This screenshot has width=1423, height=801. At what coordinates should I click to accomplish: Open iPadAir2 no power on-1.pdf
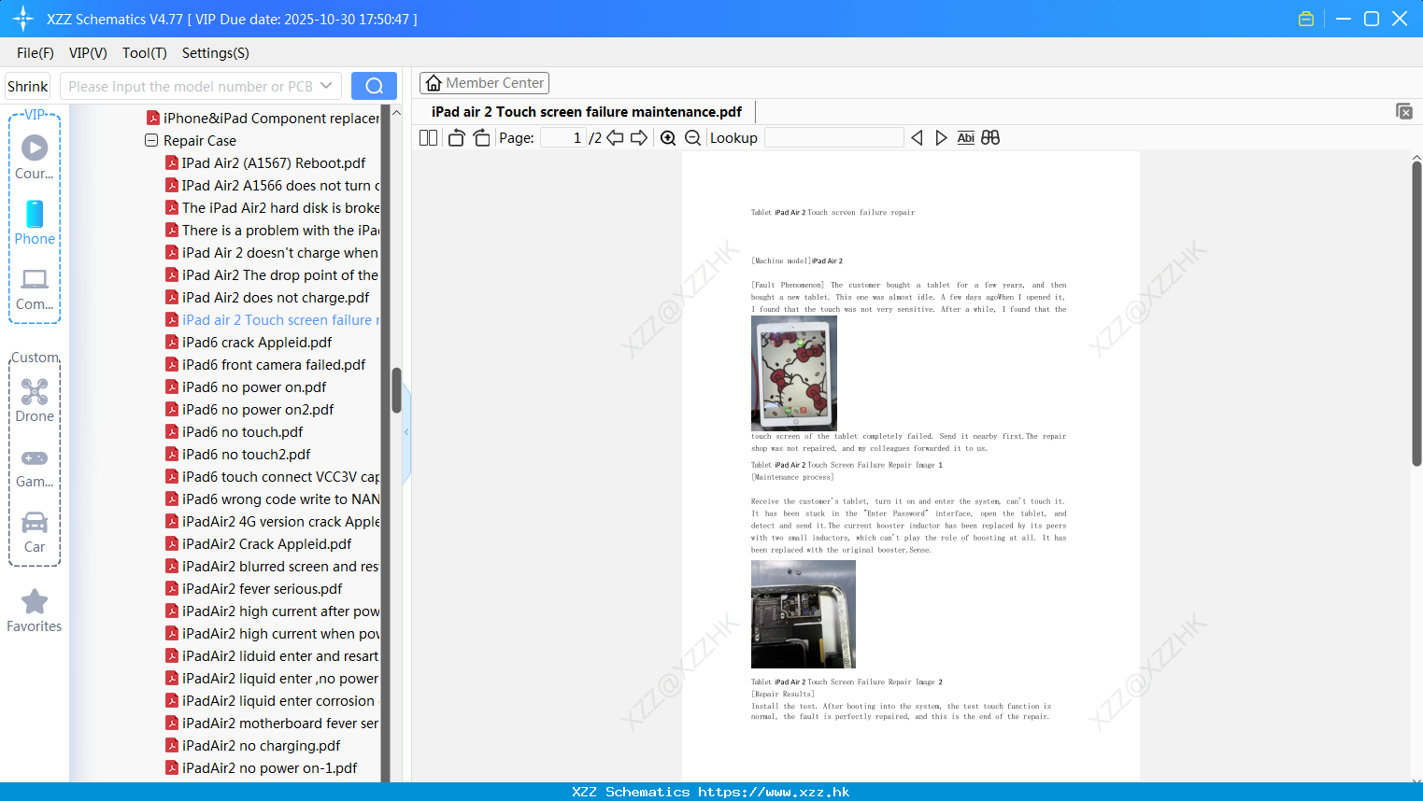262,768
